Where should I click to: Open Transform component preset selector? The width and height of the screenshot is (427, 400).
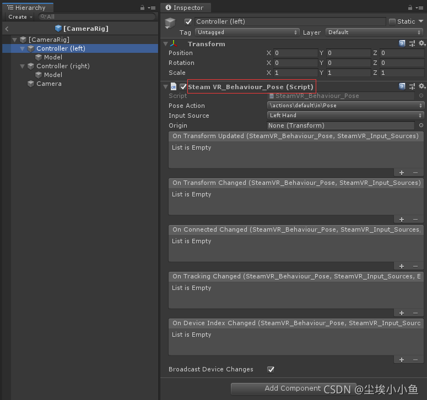(x=412, y=43)
